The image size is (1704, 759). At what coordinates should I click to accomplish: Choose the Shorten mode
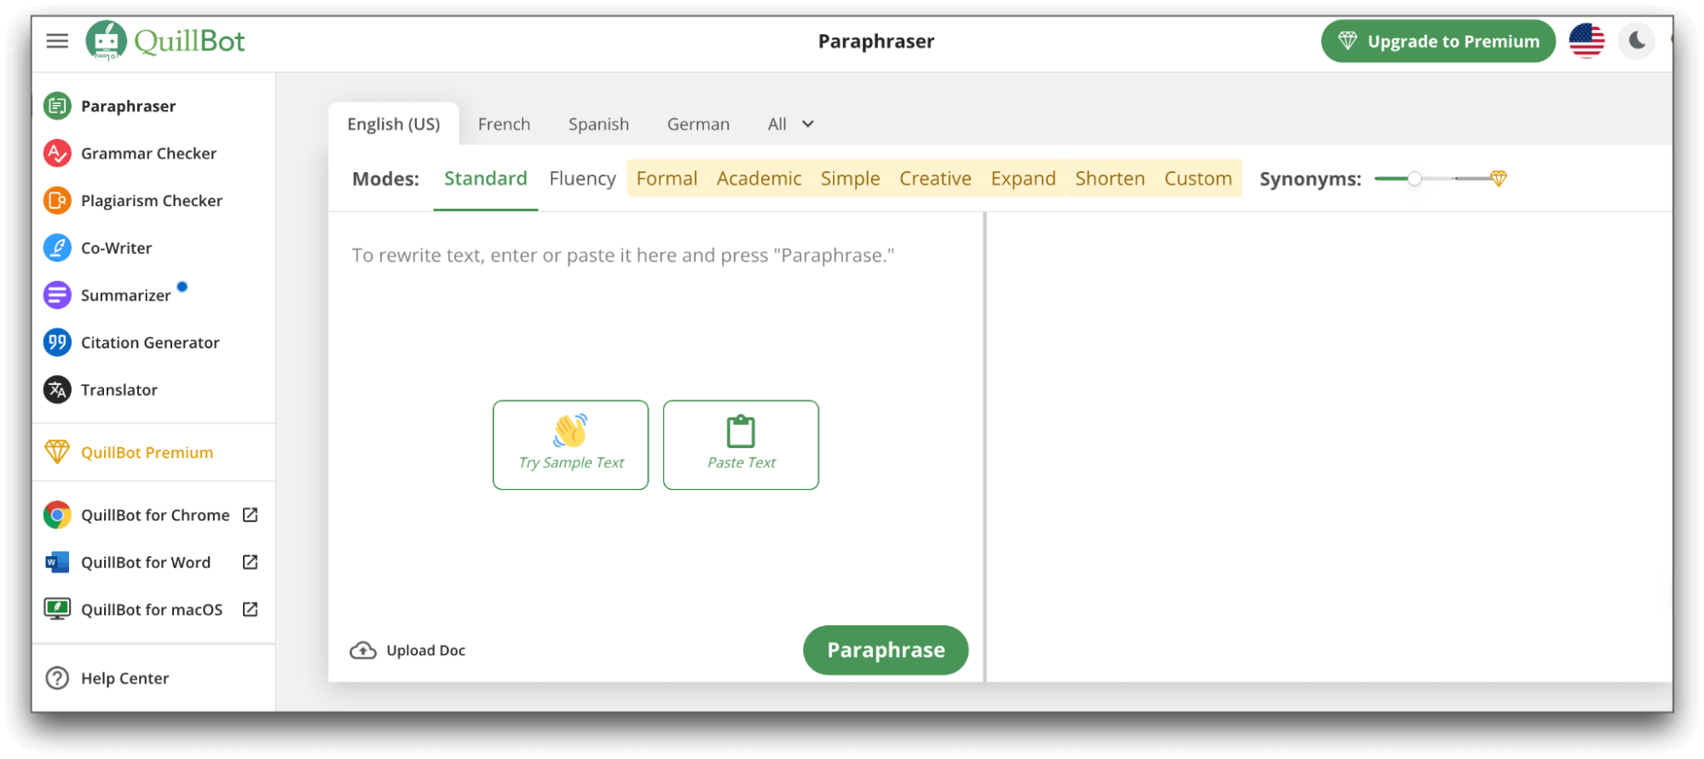pos(1110,179)
